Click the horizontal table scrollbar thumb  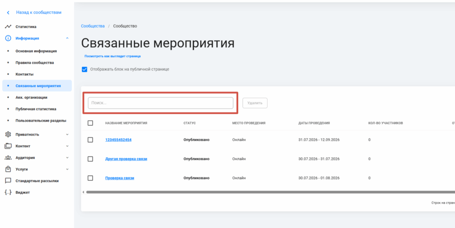click(271, 192)
